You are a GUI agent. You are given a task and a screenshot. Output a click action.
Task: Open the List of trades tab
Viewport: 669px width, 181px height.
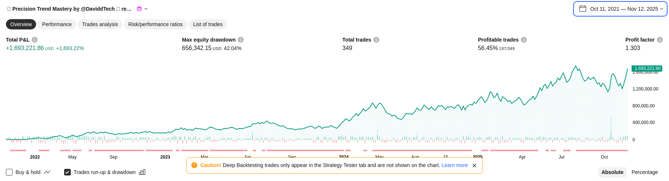pos(208,24)
